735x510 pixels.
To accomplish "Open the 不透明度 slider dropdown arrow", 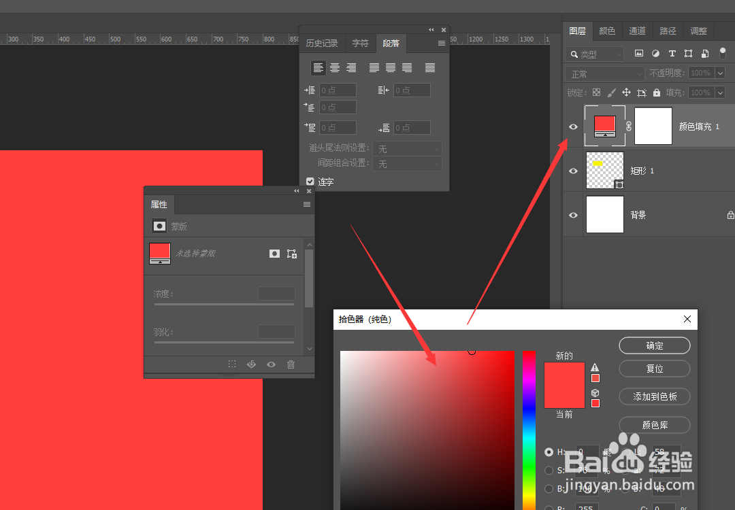I will (x=721, y=73).
